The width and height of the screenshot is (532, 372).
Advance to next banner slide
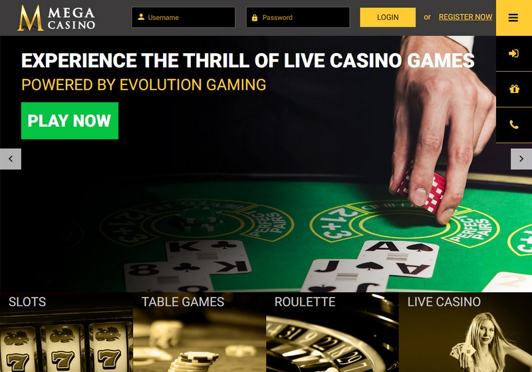[x=521, y=159]
